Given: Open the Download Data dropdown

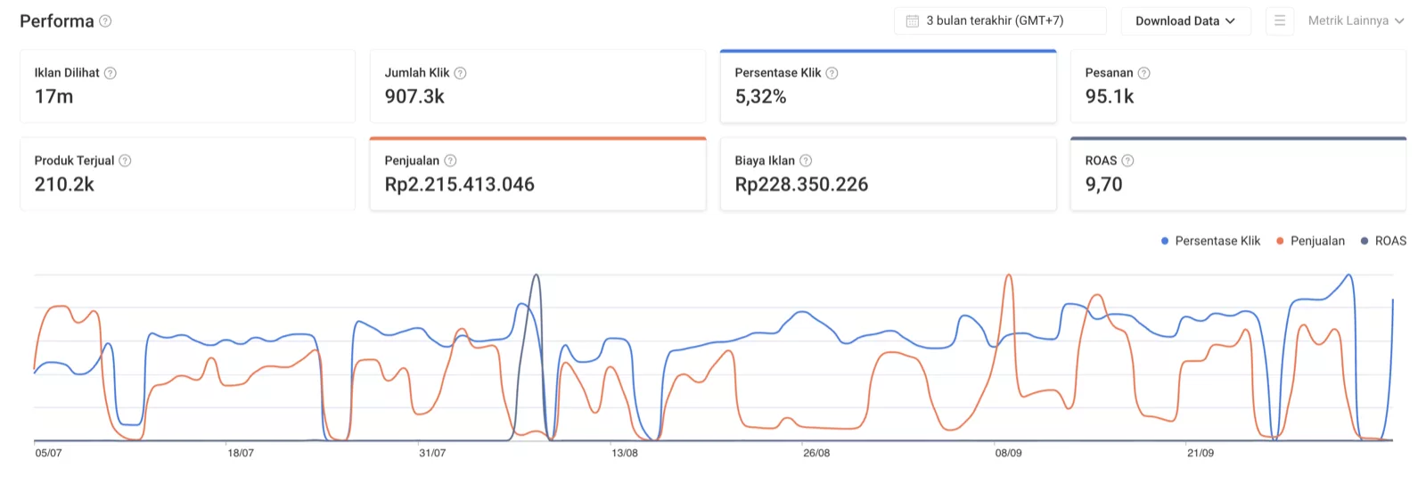Looking at the screenshot, I should 1185,21.
